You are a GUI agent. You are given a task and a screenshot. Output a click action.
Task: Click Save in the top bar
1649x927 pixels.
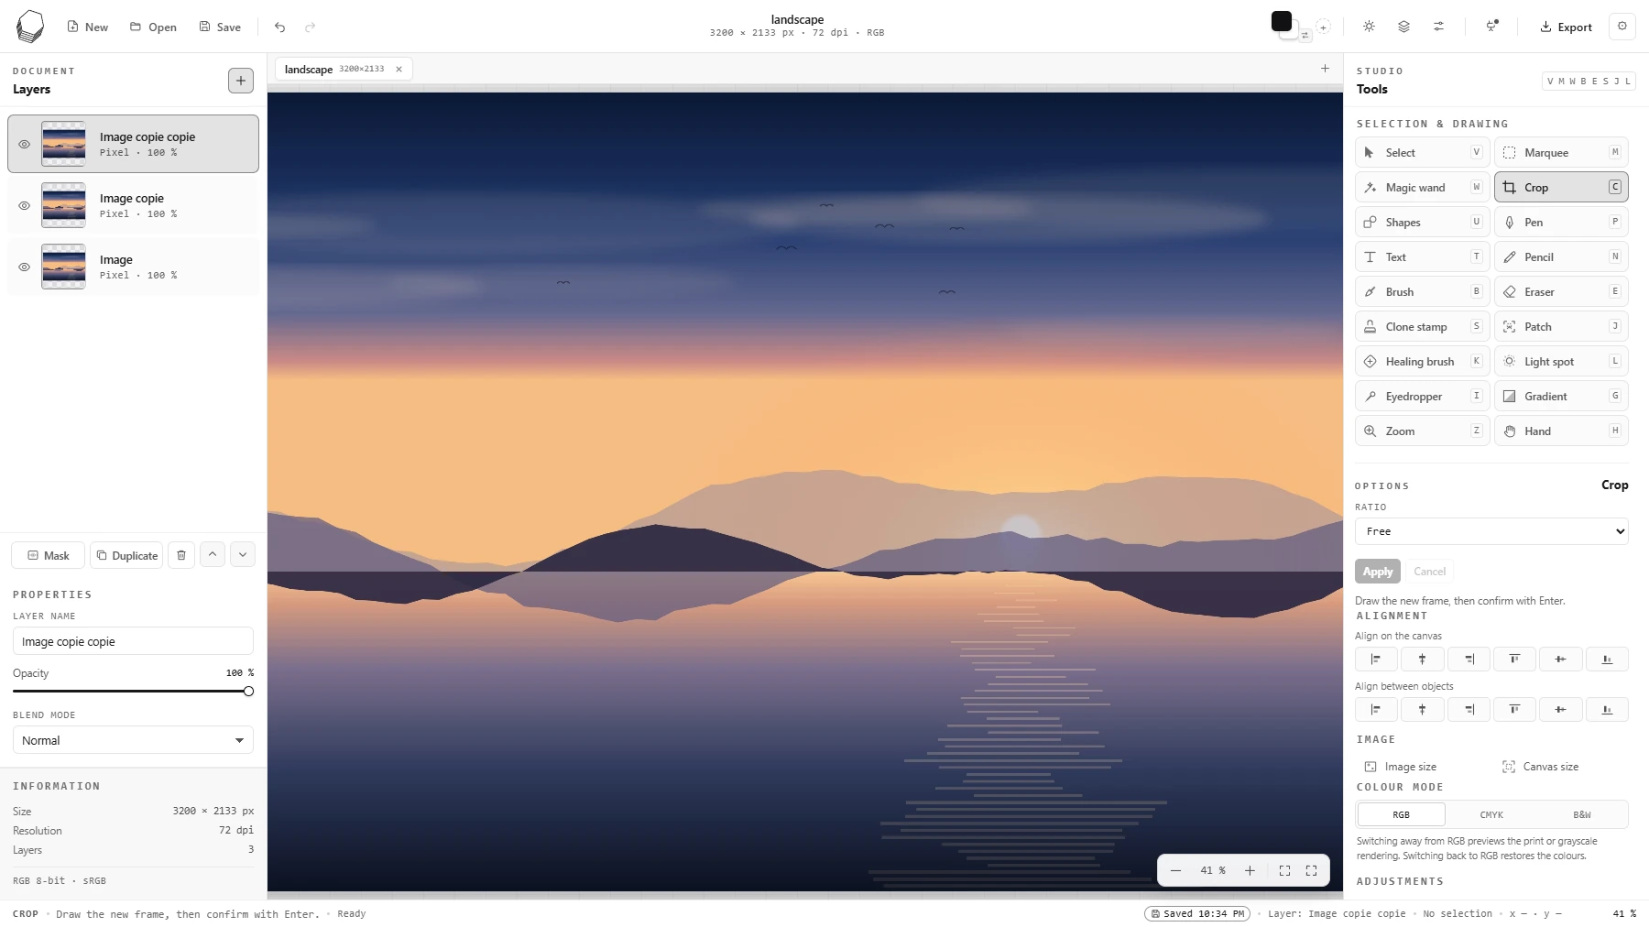click(220, 27)
